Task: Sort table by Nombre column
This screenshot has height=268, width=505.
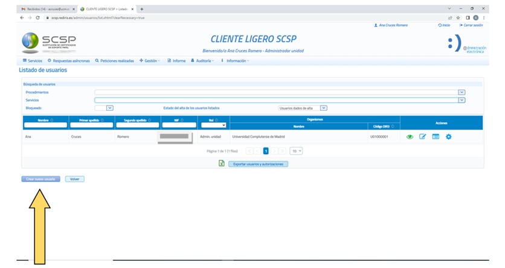Action: (x=52, y=120)
